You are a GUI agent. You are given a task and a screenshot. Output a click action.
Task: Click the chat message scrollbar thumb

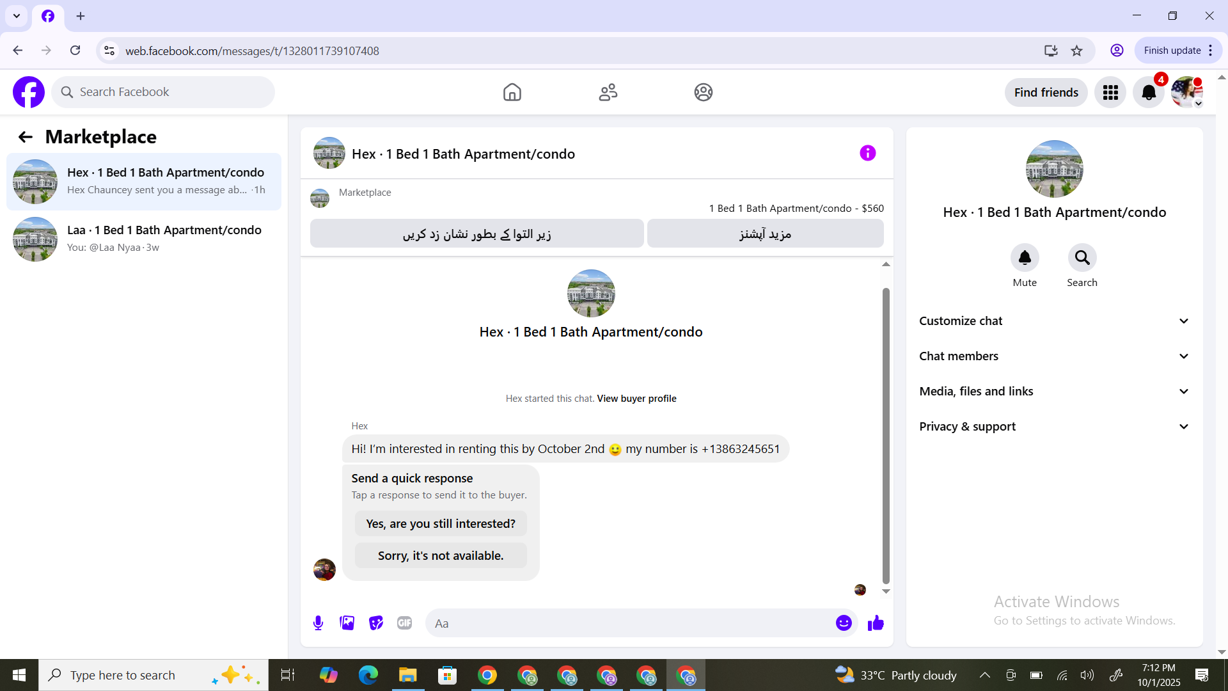pos(886,435)
